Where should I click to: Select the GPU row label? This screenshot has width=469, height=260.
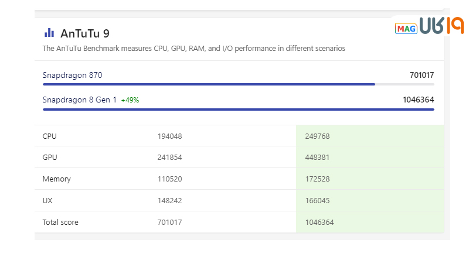click(x=50, y=158)
